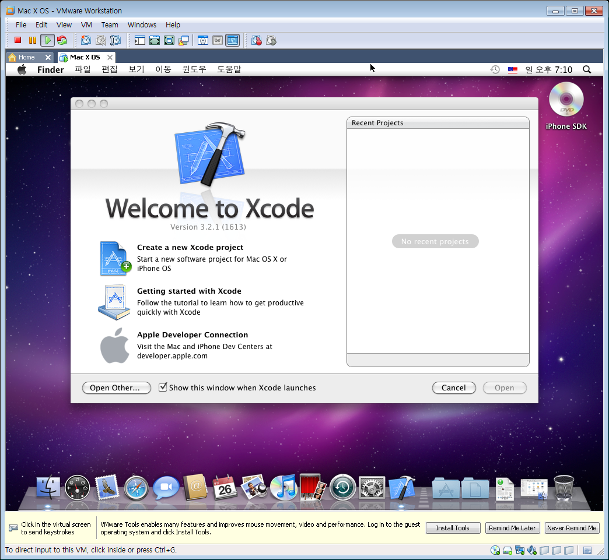Screen dimensions: 609x560
Task: Start recording the VM with the record icon
Action: pyautogui.click(x=256, y=40)
